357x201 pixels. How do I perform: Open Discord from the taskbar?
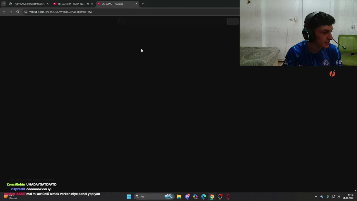click(187, 197)
